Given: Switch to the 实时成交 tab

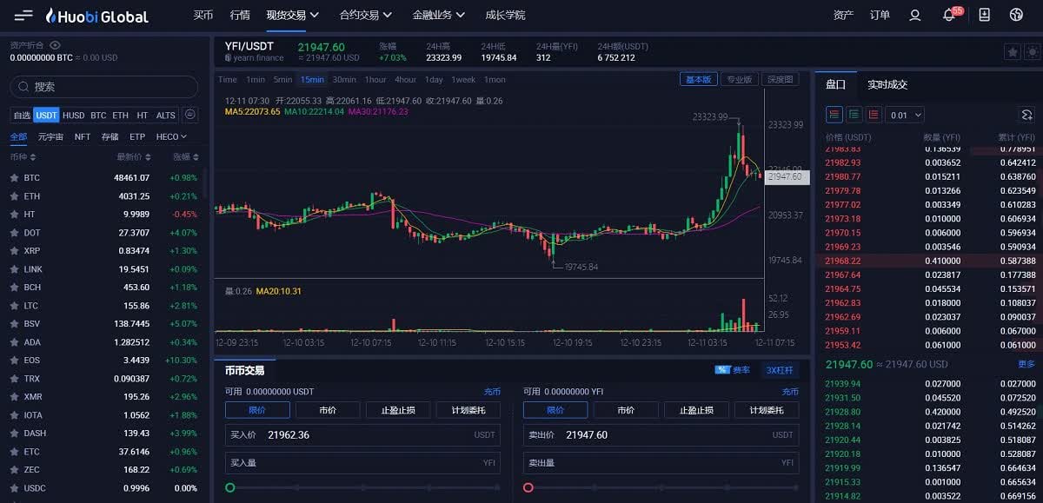Looking at the screenshot, I should [x=887, y=85].
